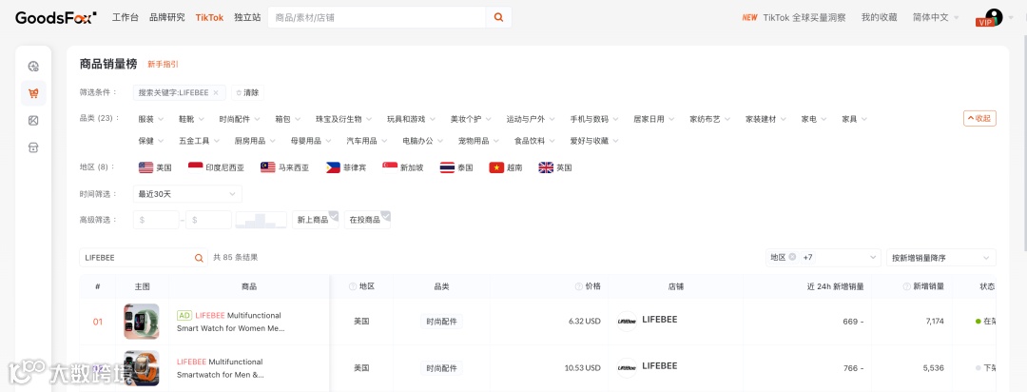The width and height of the screenshot is (1027, 392).
Task: Expand the 厨房用品 category dropdown
Action: click(x=254, y=141)
